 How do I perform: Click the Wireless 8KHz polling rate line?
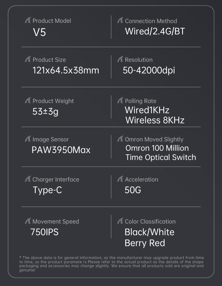155,120
